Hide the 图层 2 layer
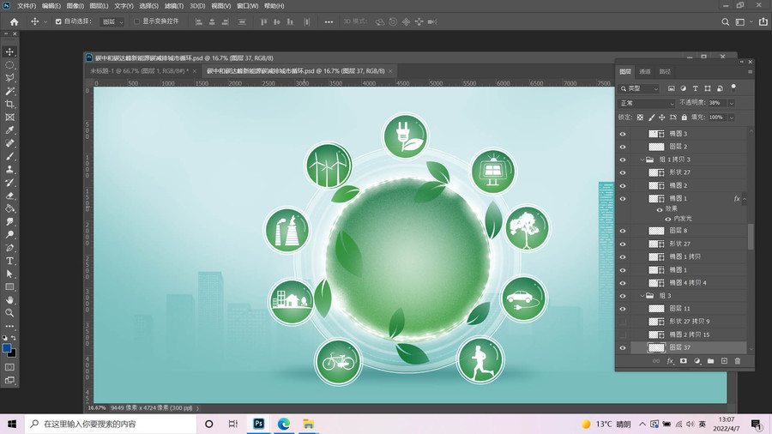The image size is (772, 434). [623, 147]
